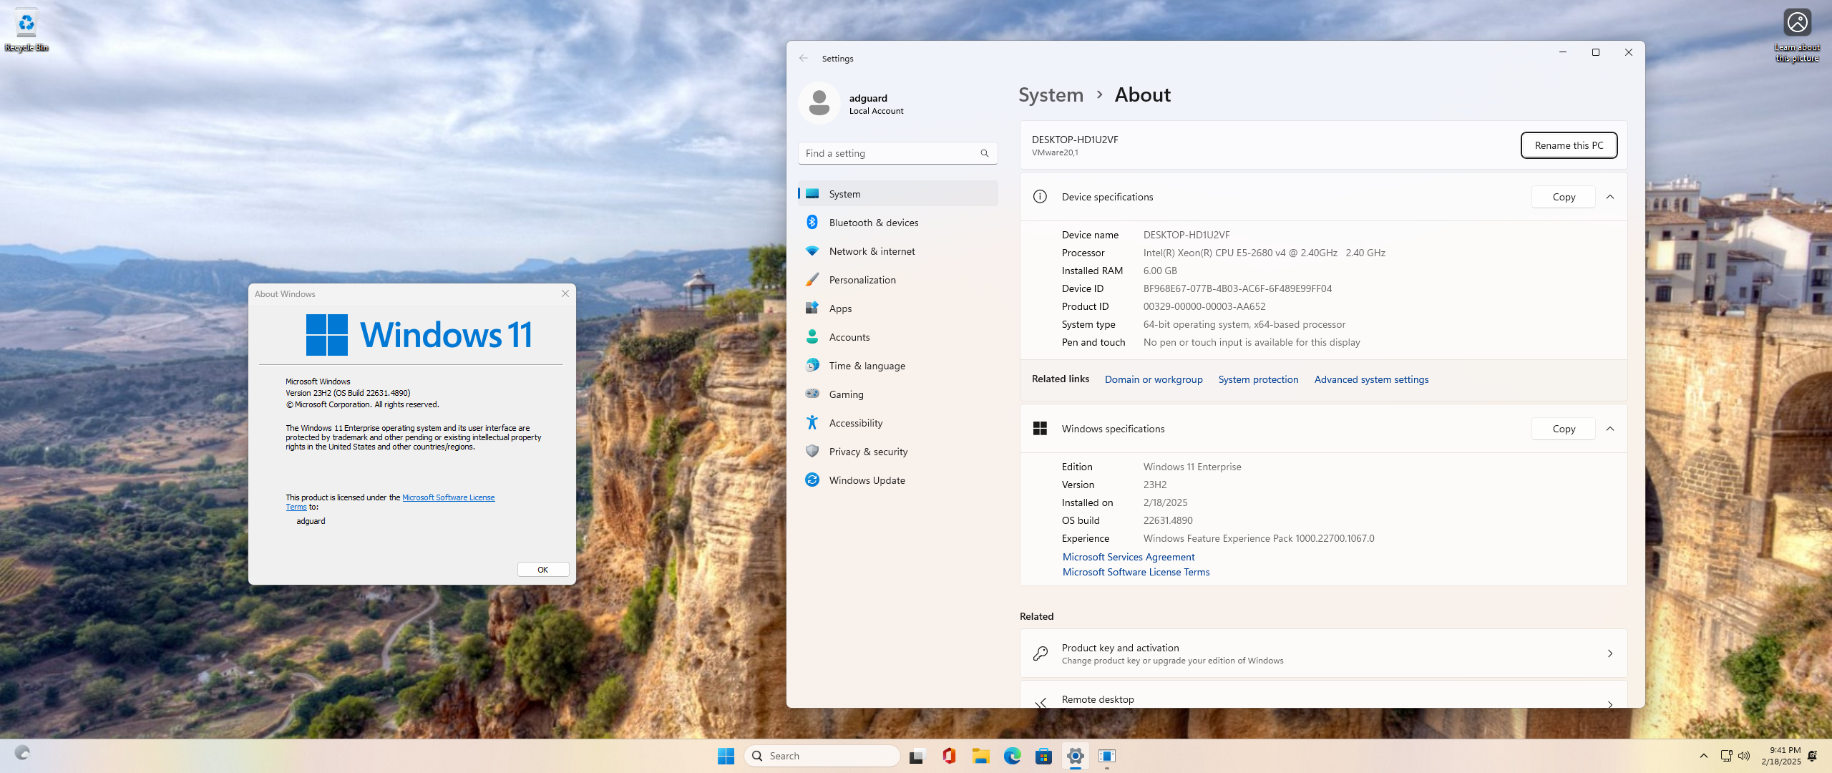
Task: Click the back arrow in Settings
Action: (804, 59)
